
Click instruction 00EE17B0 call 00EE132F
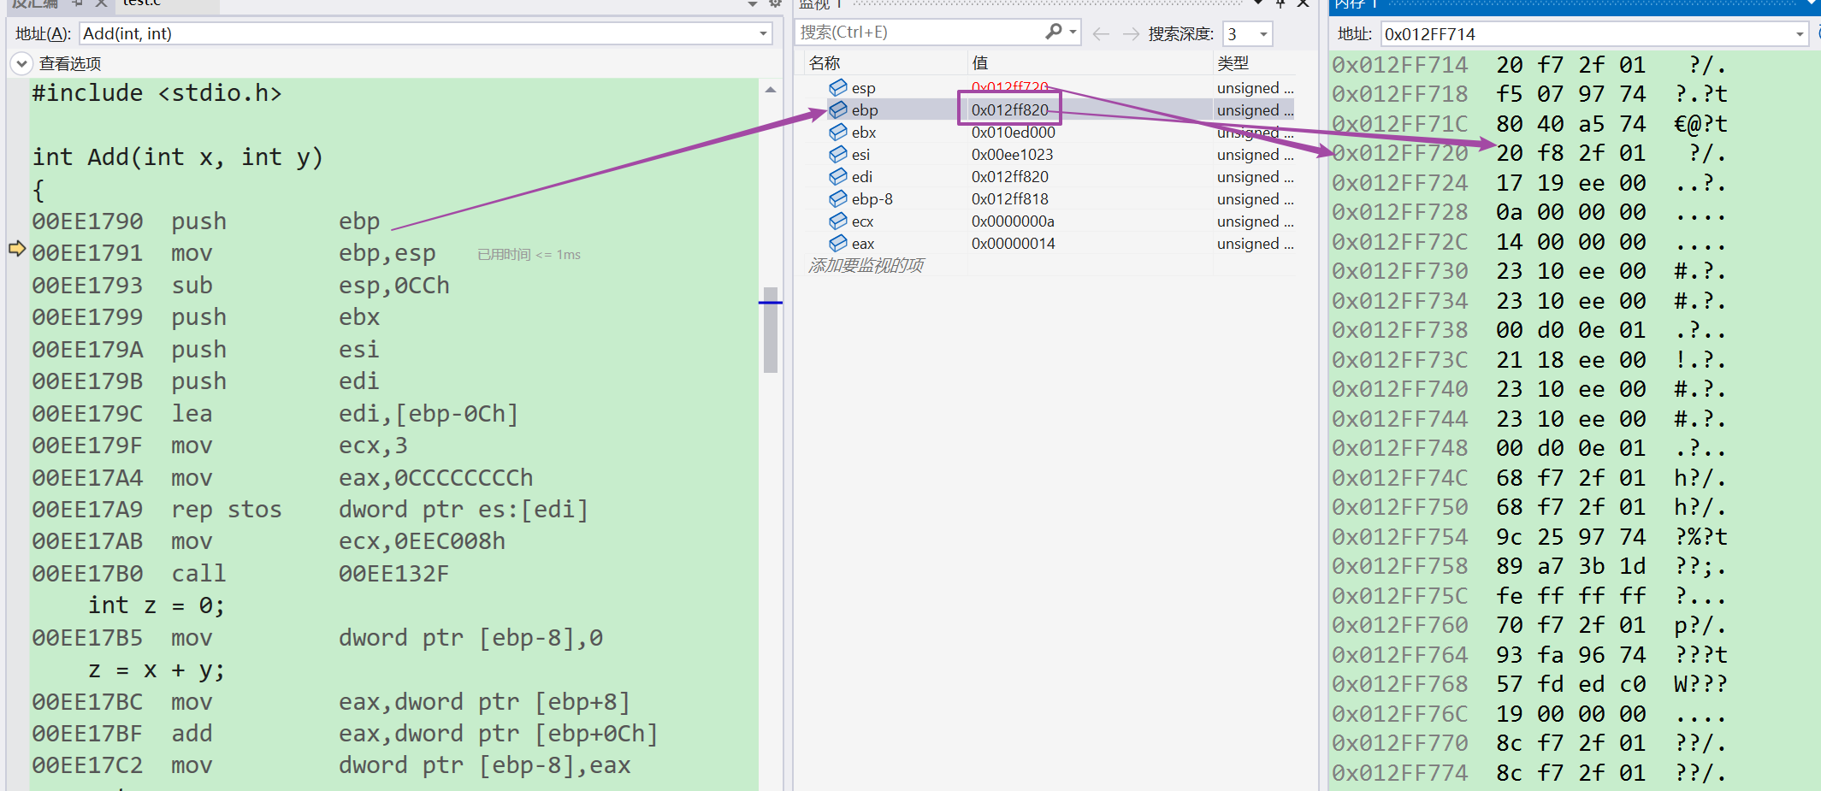pos(240,573)
